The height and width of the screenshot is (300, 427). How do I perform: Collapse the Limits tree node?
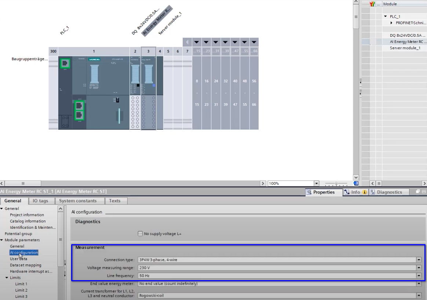(x=7, y=278)
